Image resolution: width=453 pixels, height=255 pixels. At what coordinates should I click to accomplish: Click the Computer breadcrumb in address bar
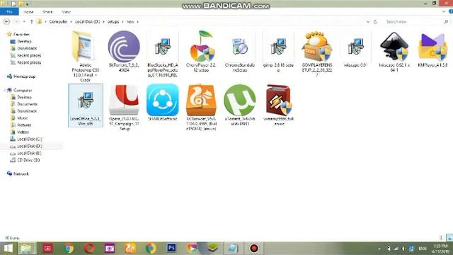coord(58,22)
